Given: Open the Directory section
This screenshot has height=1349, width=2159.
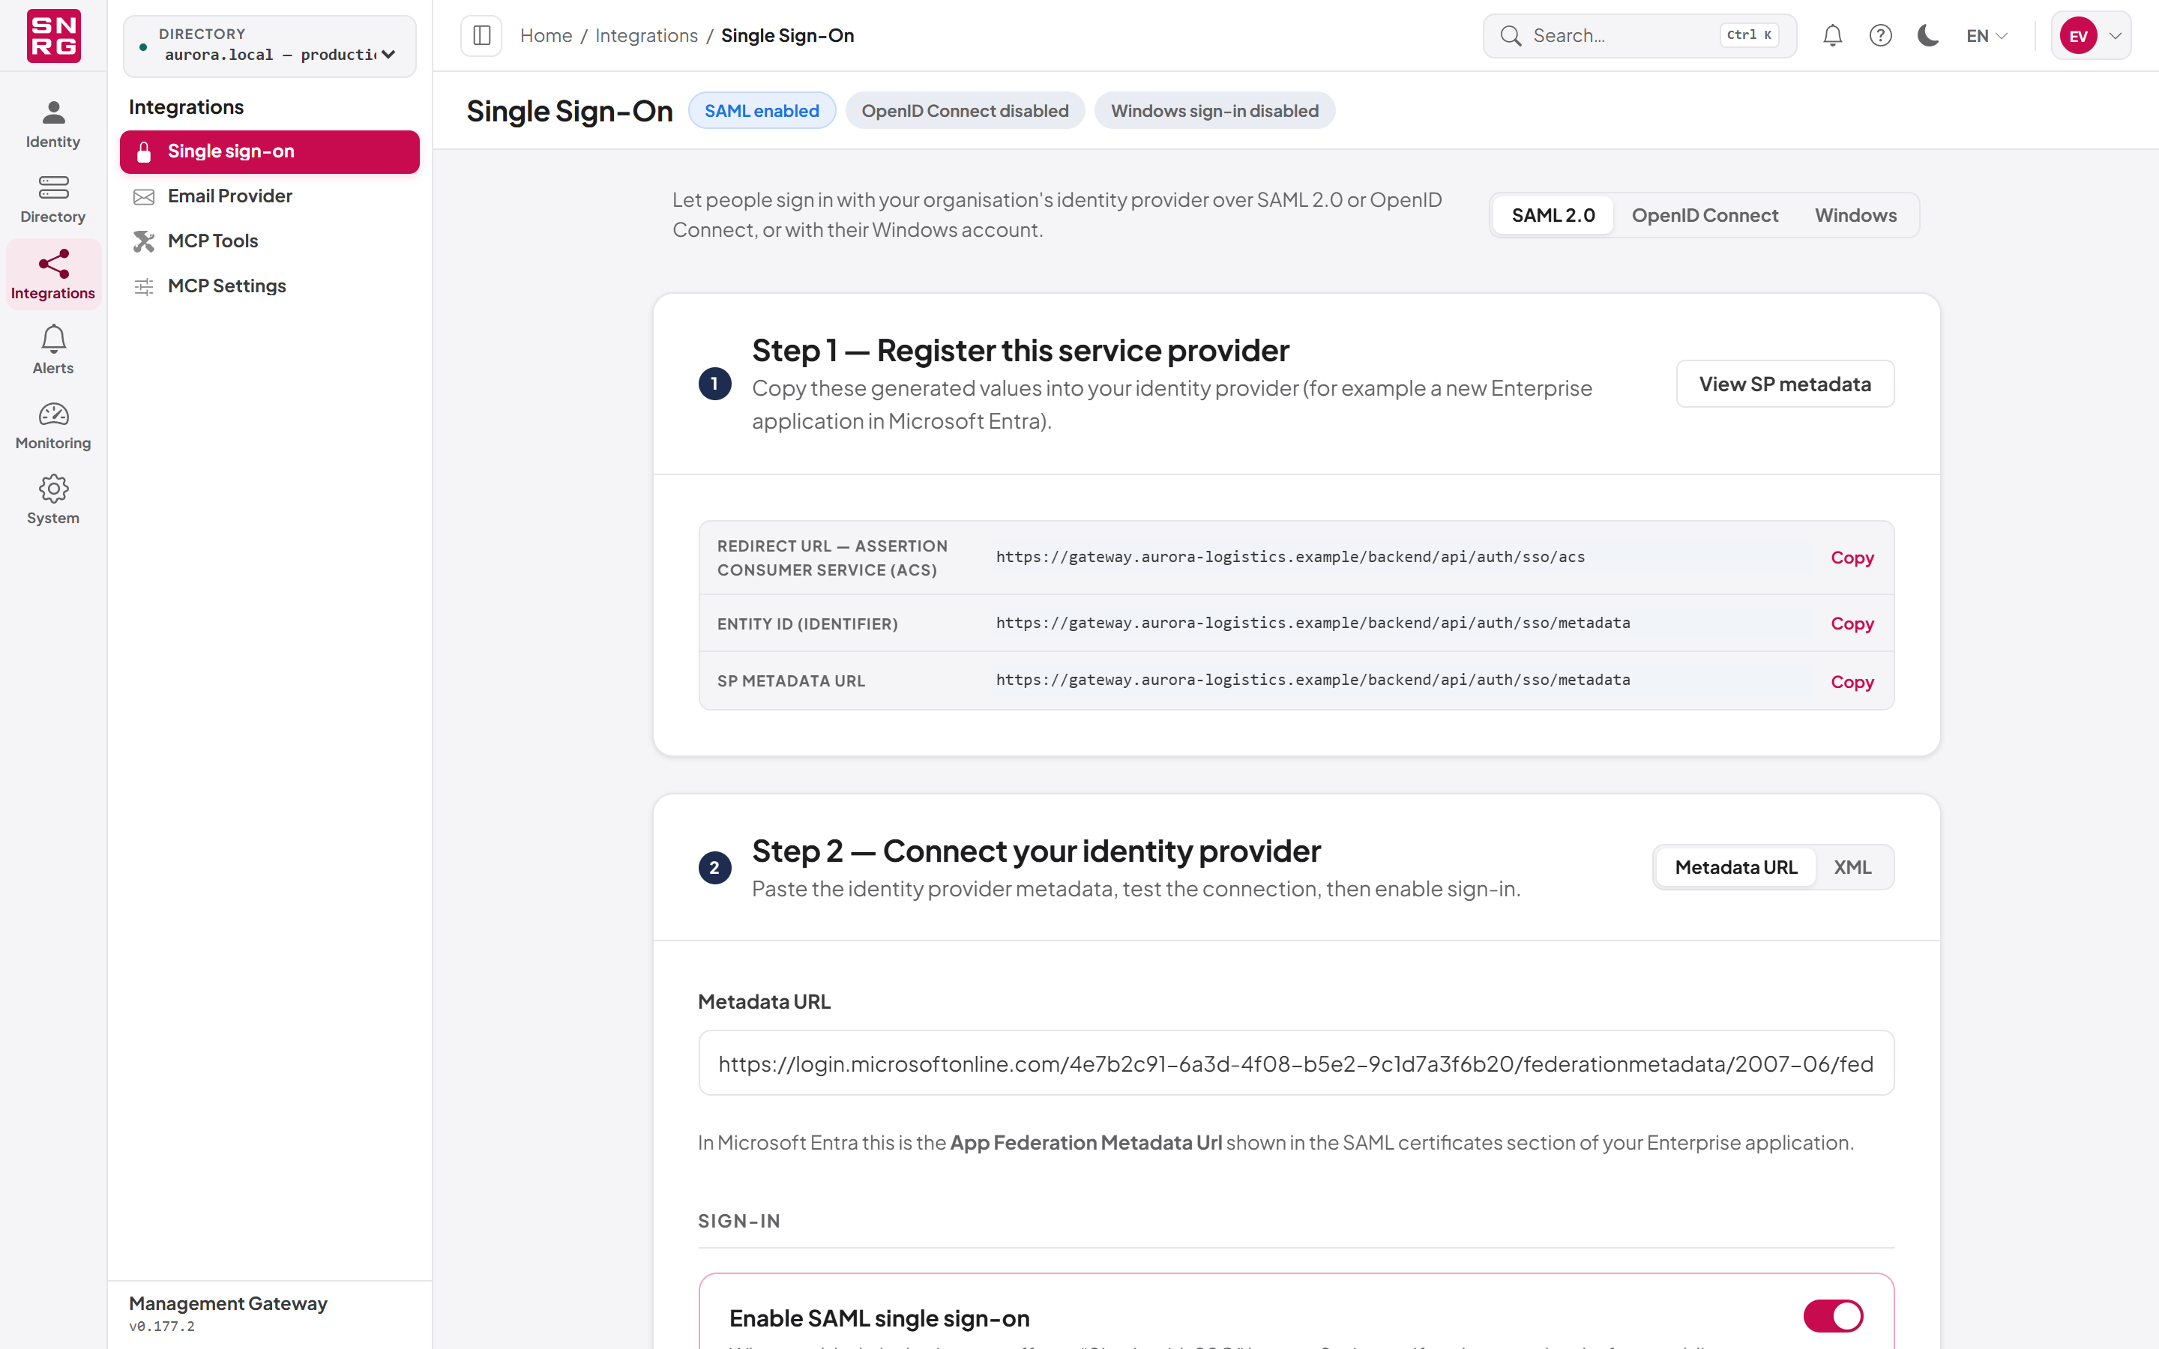Looking at the screenshot, I should pos(52,200).
